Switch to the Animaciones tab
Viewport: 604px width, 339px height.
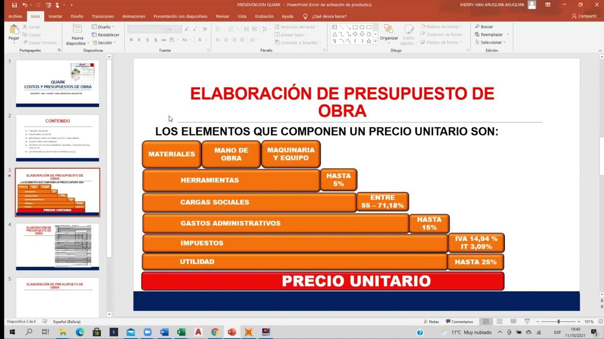[134, 16]
